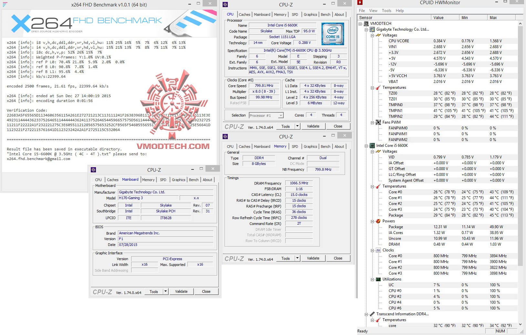Click the Value column header

coord(445,18)
